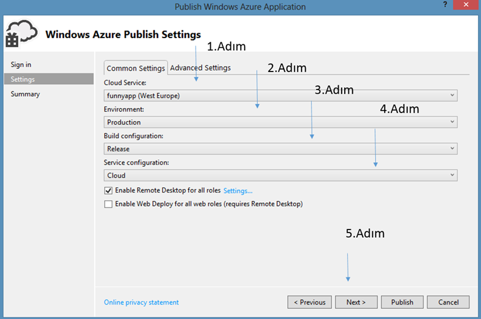Enable Web Deploy for all web roles
Image resolution: width=481 pixels, height=319 pixels.
(x=108, y=204)
